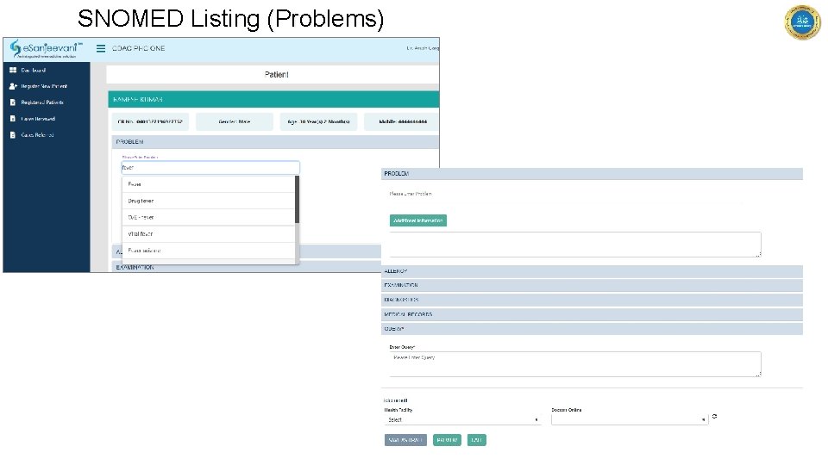Expand the DIAGNOSTICS section
Viewport: 828px width, 465px height.
[592, 300]
